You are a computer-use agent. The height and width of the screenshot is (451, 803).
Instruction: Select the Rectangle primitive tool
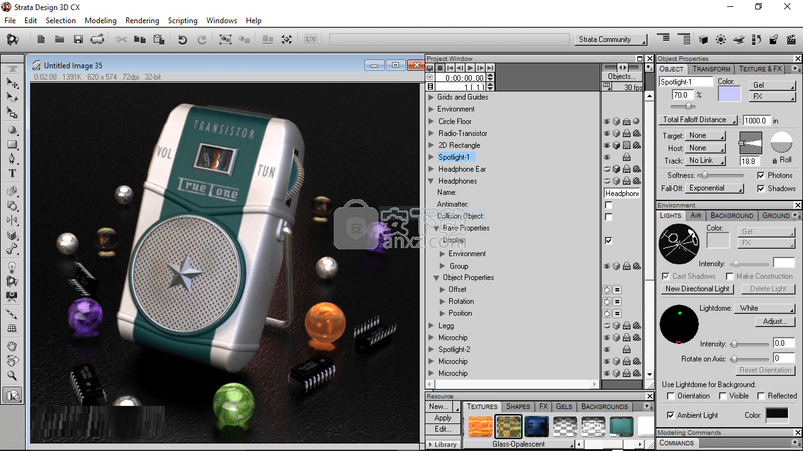12,145
